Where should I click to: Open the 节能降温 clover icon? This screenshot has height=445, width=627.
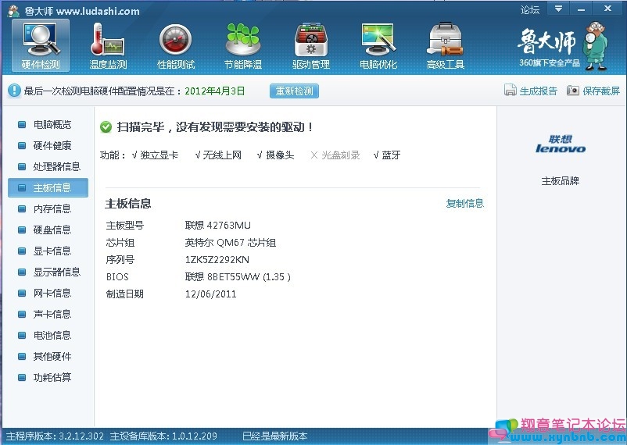click(x=242, y=45)
